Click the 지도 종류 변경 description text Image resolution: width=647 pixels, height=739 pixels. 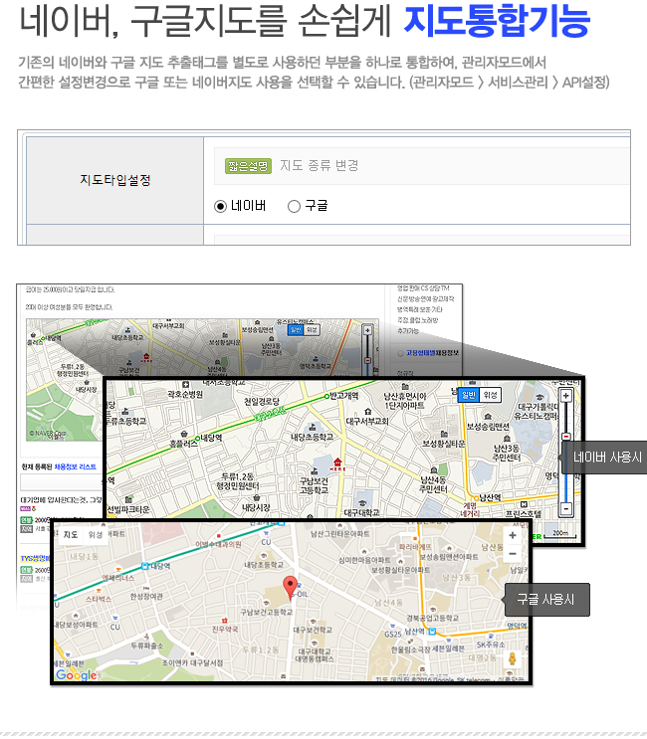[x=320, y=165]
